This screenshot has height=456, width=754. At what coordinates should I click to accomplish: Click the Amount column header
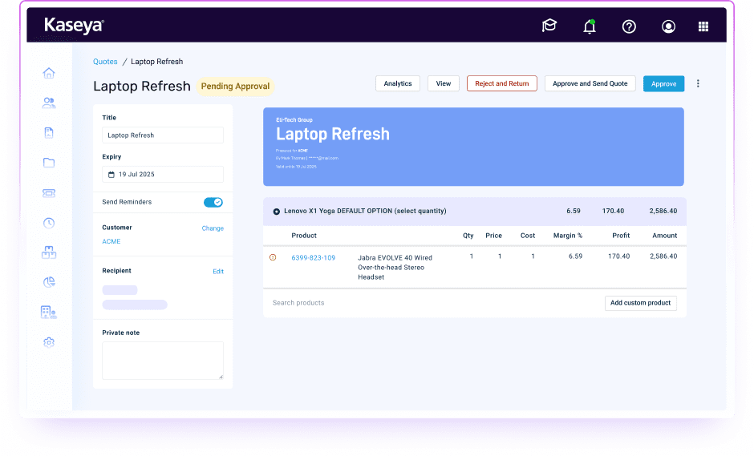click(x=664, y=236)
